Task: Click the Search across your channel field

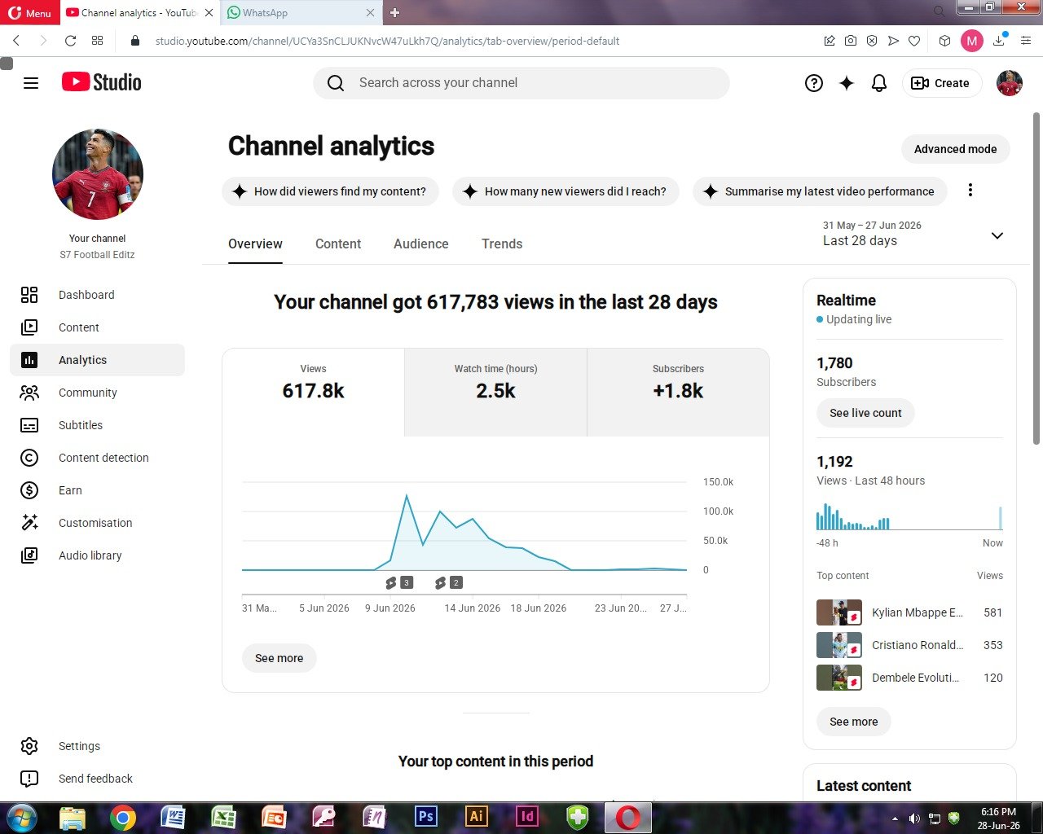Action: 521,83
